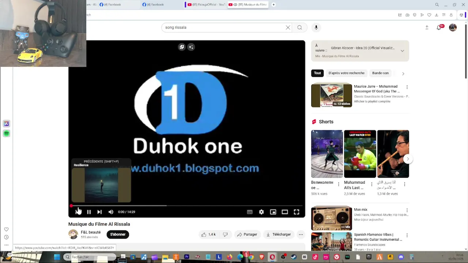This screenshot has height=263, width=468.
Task: Open the player settings gear
Action: click(x=261, y=212)
